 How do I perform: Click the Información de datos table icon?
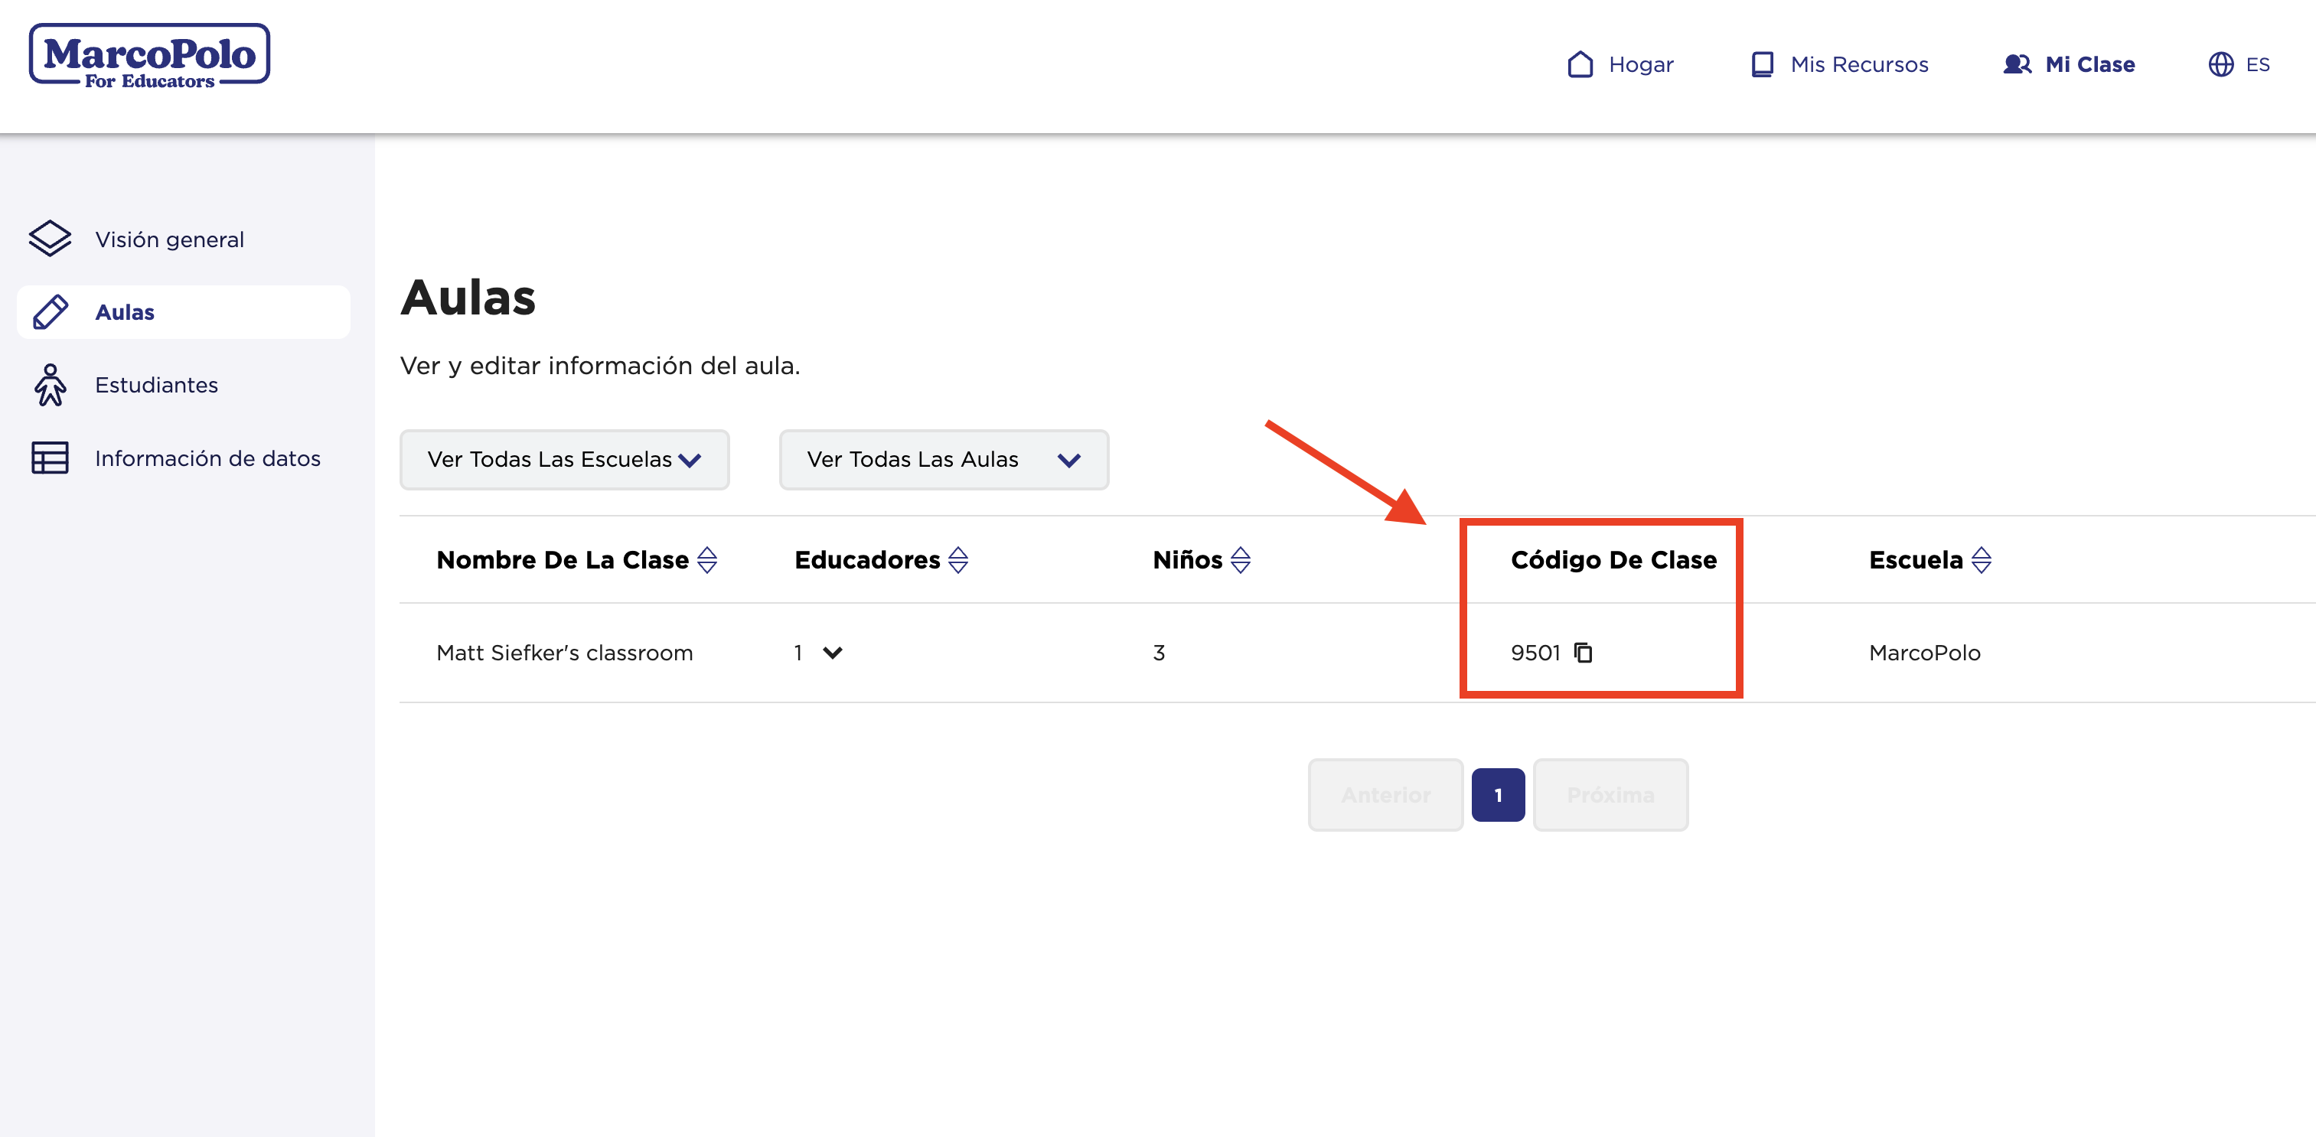pos(50,458)
